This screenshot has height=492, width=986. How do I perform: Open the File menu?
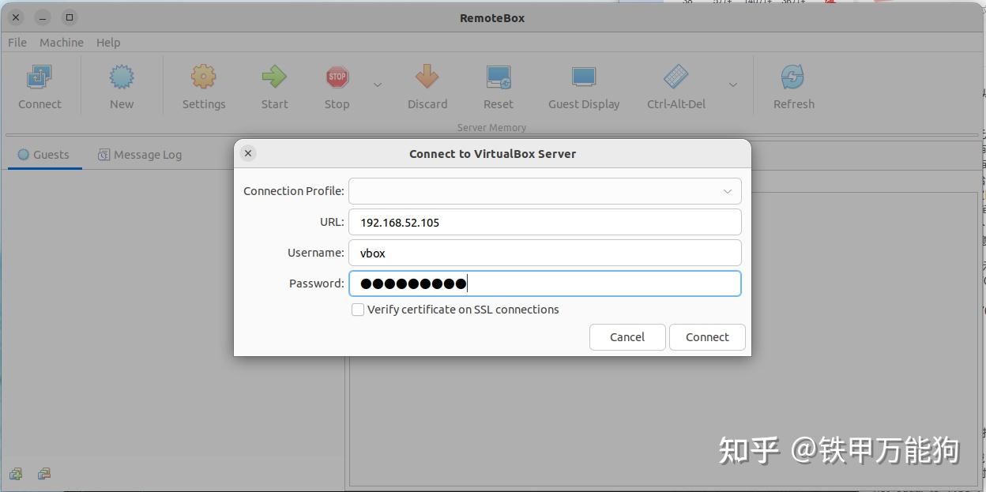pyautogui.click(x=17, y=43)
